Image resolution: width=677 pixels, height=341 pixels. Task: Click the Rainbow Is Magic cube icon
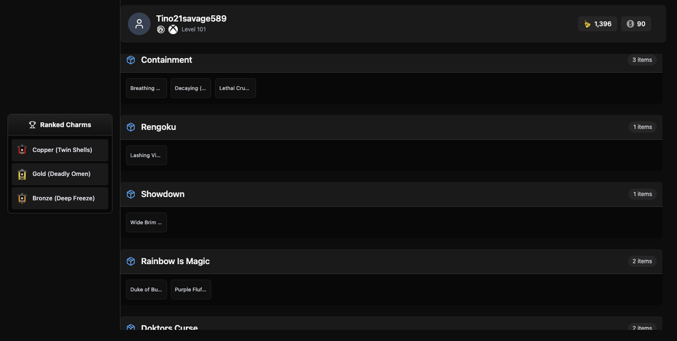click(x=131, y=261)
